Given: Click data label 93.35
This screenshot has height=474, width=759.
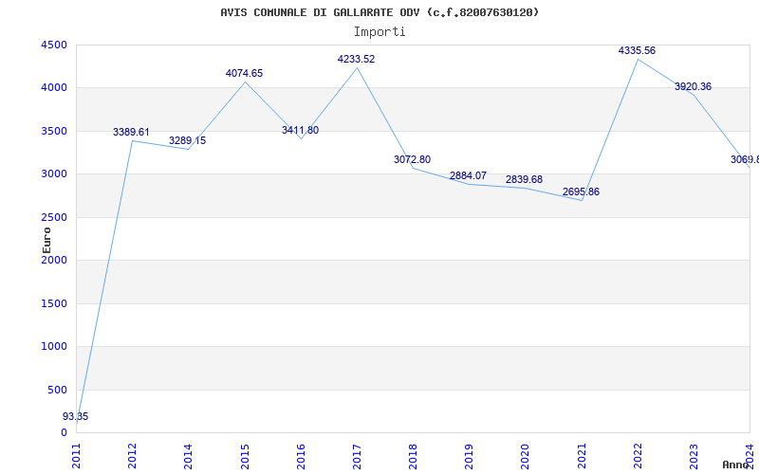Looking at the screenshot, I should pyautogui.click(x=76, y=416).
